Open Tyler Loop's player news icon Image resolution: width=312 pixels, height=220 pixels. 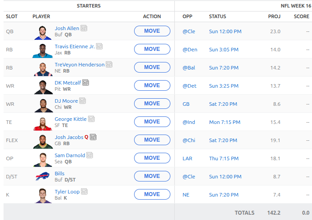(85, 192)
